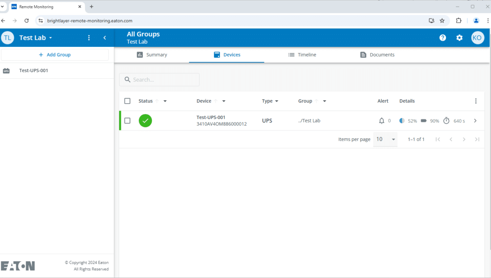Click the 640 s runtime value
This screenshot has height=278, width=491.
pos(459,121)
